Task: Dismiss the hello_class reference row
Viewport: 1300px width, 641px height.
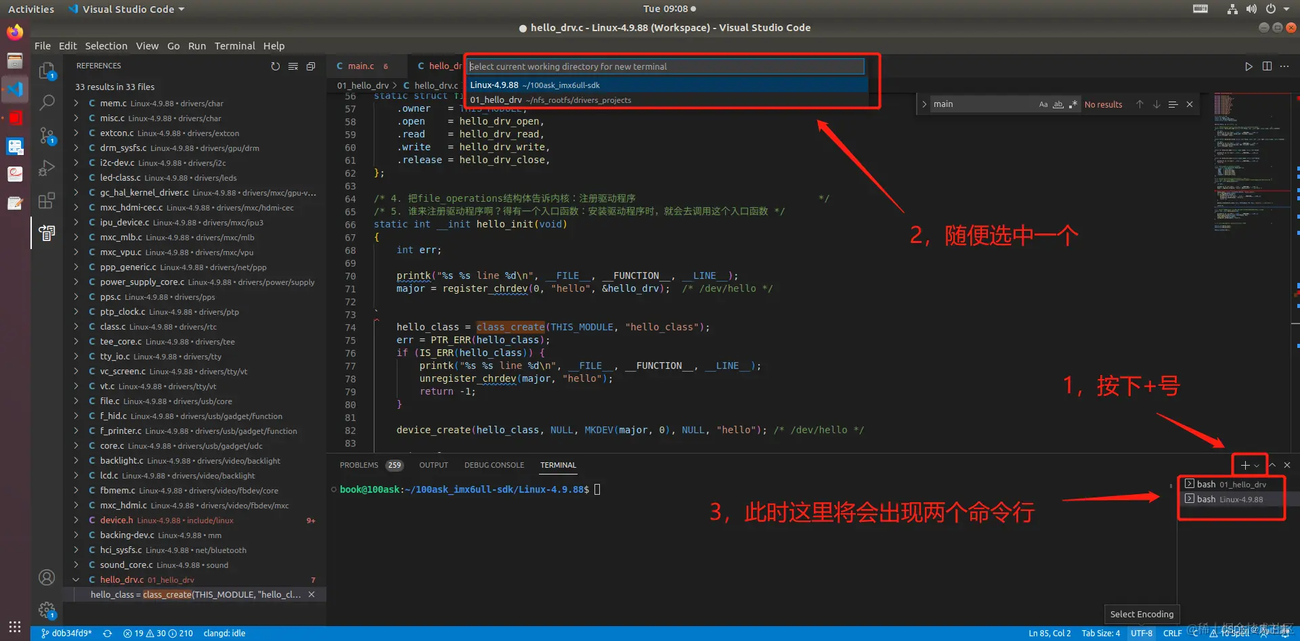Action: pos(311,594)
